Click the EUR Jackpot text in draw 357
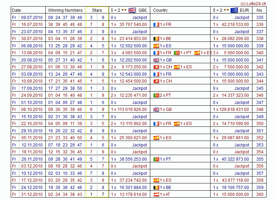The image size is (277, 200). tap(242, 173)
